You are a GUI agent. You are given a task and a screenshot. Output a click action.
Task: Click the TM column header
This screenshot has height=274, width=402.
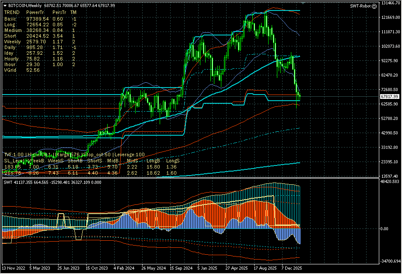coord(73,12)
